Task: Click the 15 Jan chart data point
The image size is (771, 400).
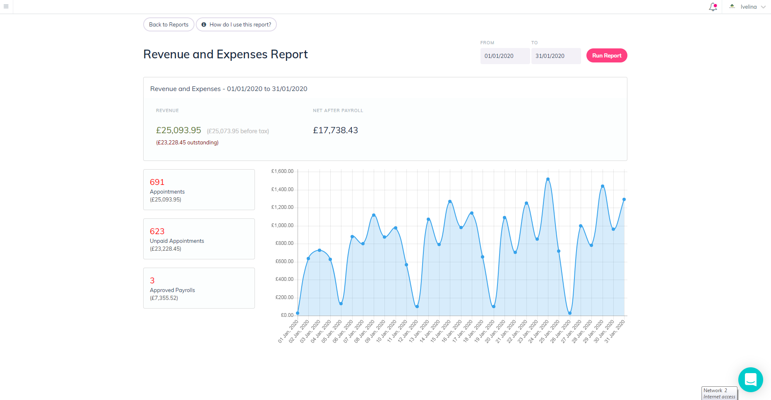Action: [450, 201]
